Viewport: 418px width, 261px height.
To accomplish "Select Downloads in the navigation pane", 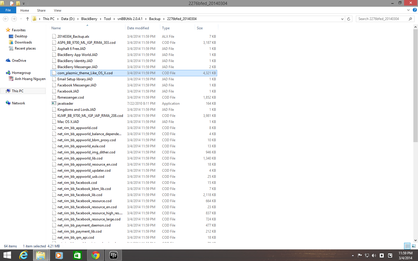I will [x=23, y=42].
